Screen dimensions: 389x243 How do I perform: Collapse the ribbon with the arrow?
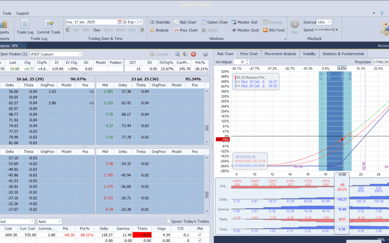[374, 13]
